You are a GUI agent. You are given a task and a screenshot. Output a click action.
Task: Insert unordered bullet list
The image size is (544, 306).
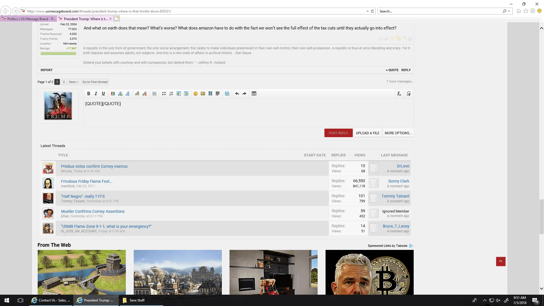coord(164,93)
